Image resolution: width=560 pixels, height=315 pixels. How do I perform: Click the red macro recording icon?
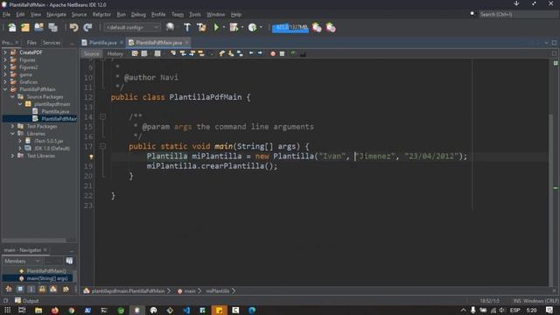coord(273,53)
